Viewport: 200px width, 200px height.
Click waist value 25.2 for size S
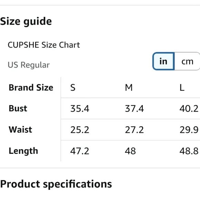[80, 130]
